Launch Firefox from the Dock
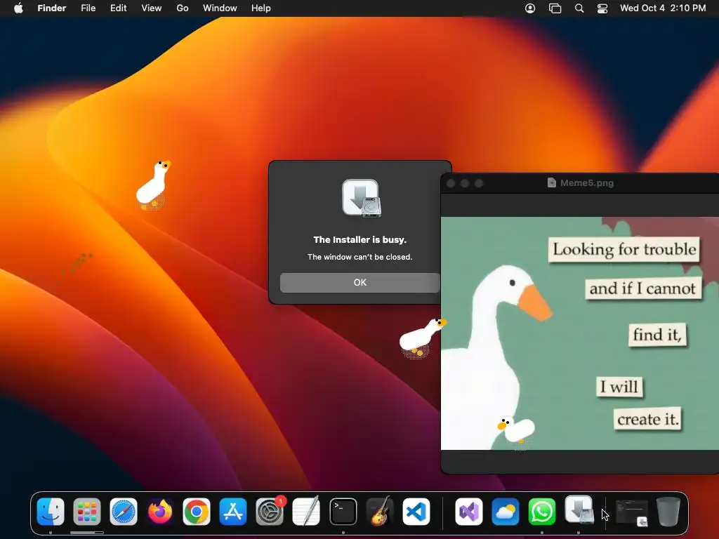 click(160, 512)
